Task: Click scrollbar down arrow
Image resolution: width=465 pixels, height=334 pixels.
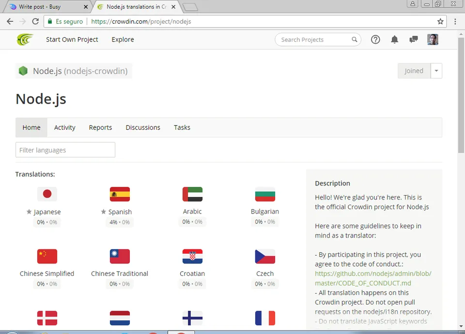Action: click(x=461, y=326)
